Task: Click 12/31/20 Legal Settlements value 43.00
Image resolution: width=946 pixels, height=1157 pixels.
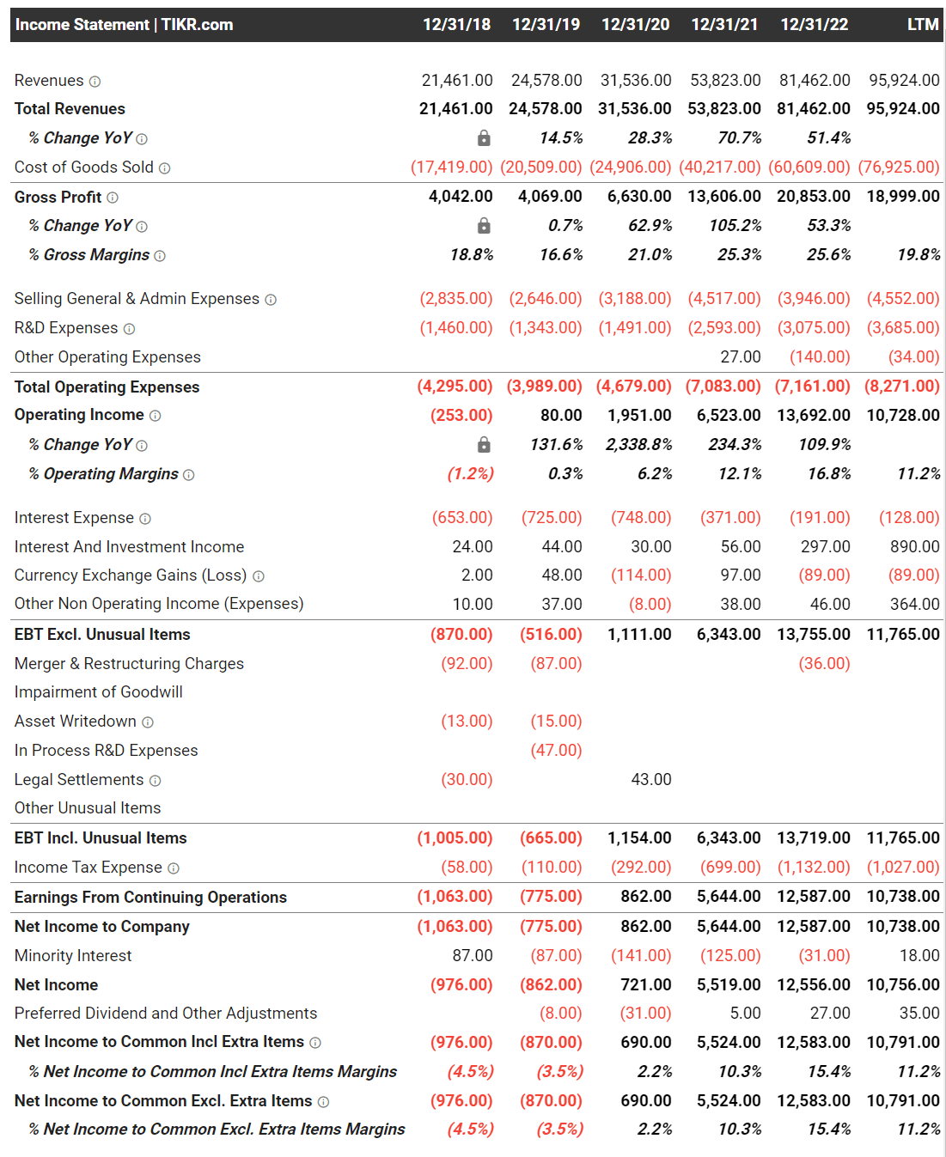Action: point(651,780)
